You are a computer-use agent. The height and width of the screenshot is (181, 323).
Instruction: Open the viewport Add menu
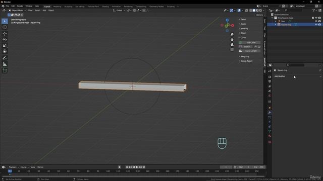click(44, 11)
